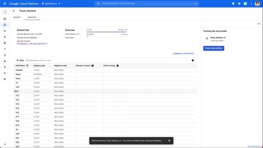This screenshot has height=148, width=263.
Task: Click INTEGER type in Class row
Action: click(x=38, y=74)
